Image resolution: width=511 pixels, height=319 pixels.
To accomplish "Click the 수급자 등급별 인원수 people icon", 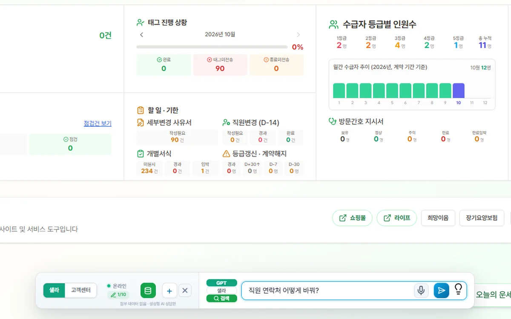I will (x=334, y=24).
